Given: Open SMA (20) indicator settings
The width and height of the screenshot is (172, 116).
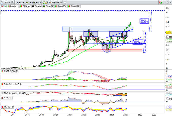Looking at the screenshot, I should click(x=50, y=6).
